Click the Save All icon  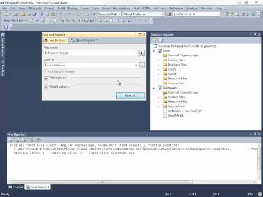click(35, 14)
